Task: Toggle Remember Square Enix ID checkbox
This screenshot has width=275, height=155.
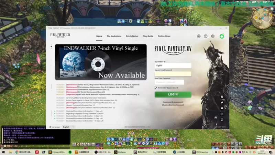Action: pos(156,88)
